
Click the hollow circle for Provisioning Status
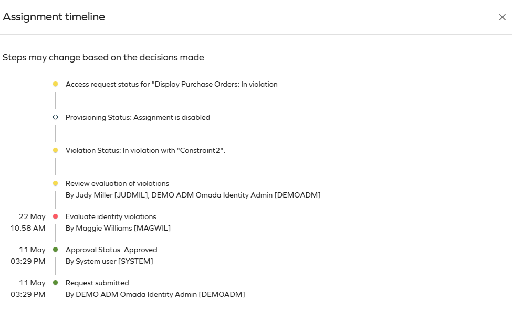coord(56,117)
